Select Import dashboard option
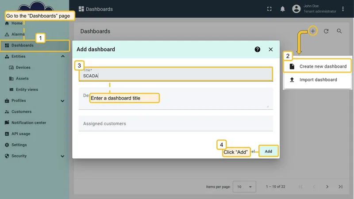Screen dimensions: 354x199 tap(317, 80)
